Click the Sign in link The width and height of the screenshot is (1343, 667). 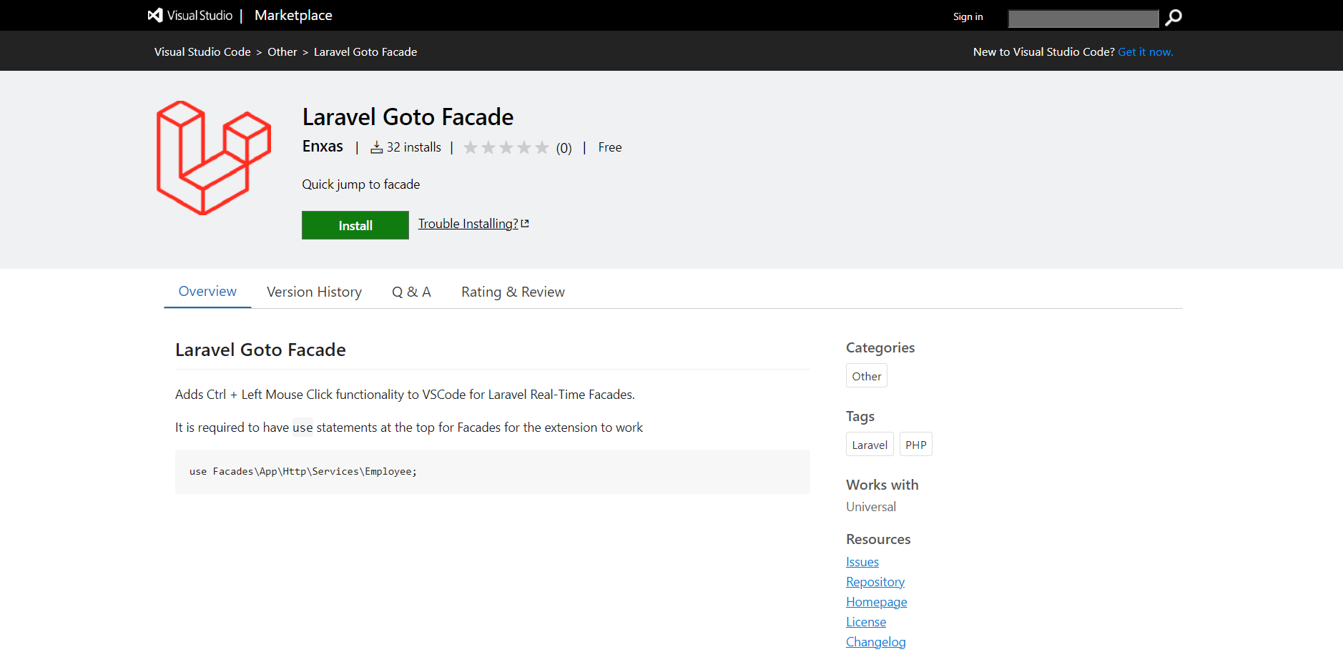pyautogui.click(x=968, y=16)
